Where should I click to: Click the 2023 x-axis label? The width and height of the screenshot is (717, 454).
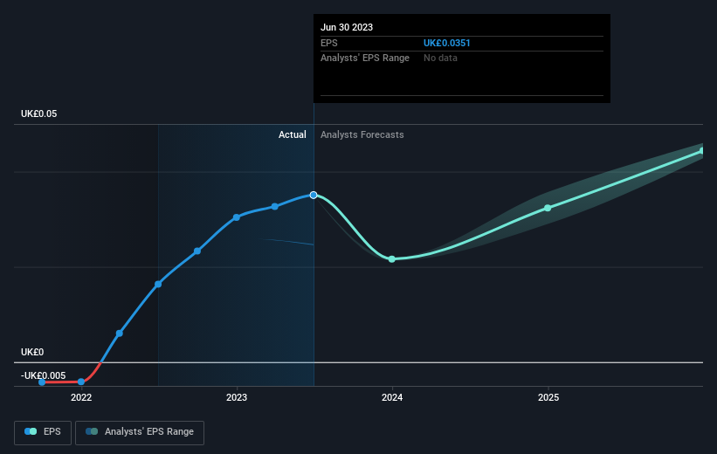[x=237, y=397]
